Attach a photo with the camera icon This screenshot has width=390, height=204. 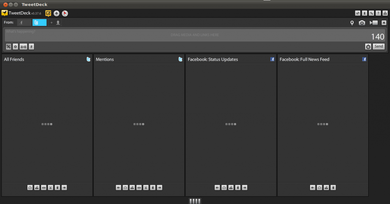[x=362, y=23]
